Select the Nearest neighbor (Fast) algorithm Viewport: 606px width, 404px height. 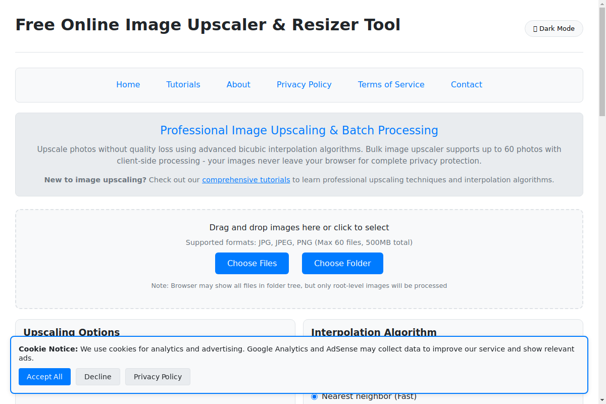[x=314, y=396]
